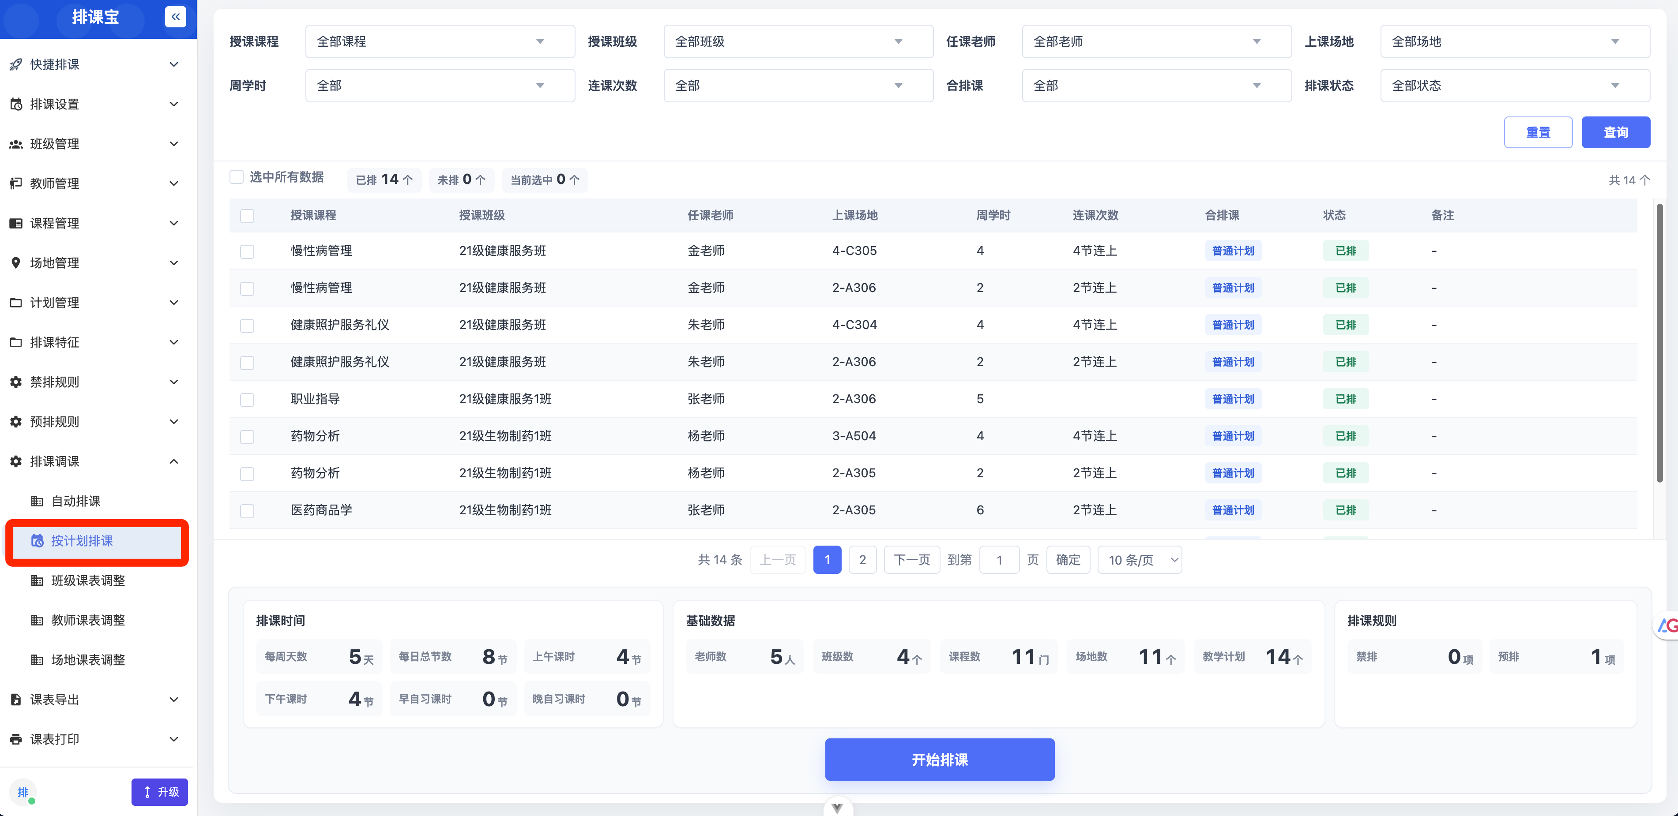Click 下一页 next page button

click(x=911, y=560)
